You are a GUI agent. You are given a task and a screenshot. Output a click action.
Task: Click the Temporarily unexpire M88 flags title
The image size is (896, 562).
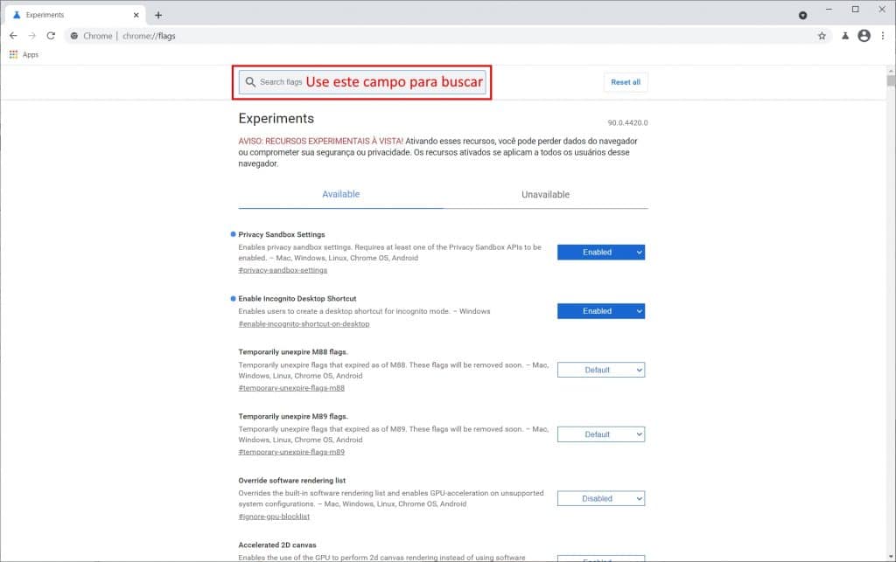292,352
